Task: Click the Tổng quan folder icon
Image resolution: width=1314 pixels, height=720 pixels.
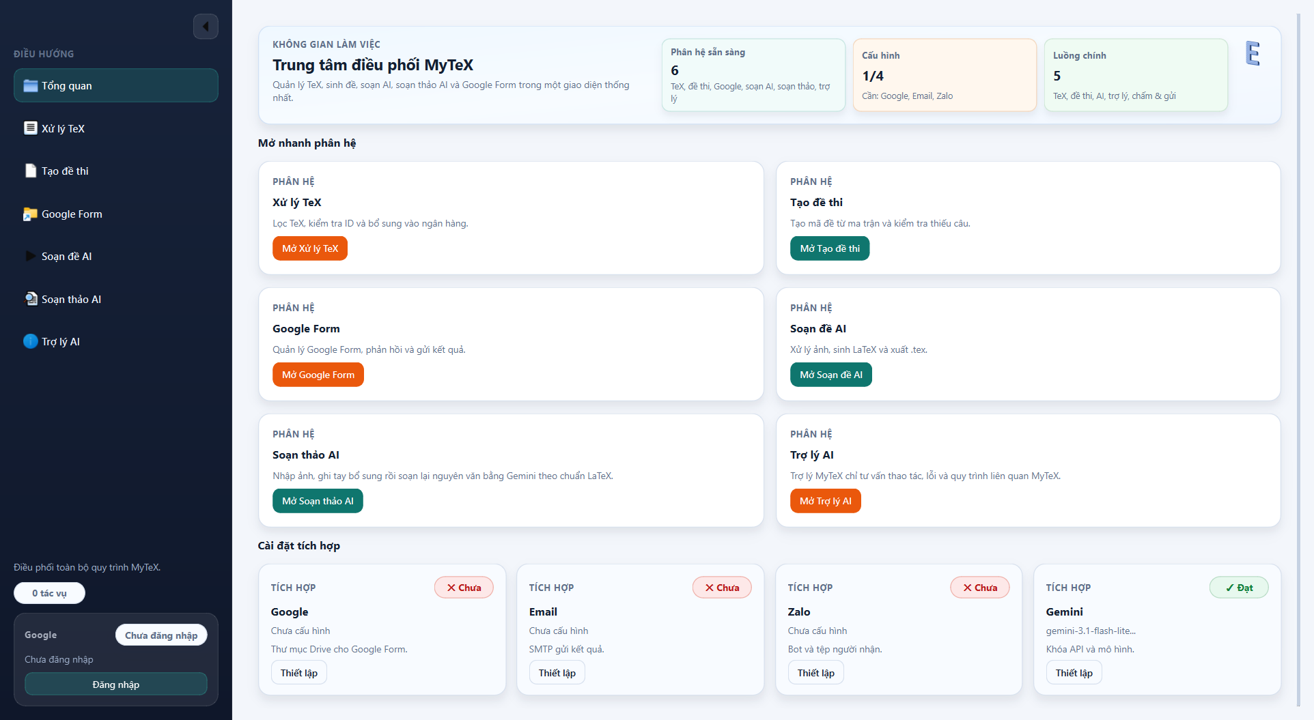Action: pos(30,86)
